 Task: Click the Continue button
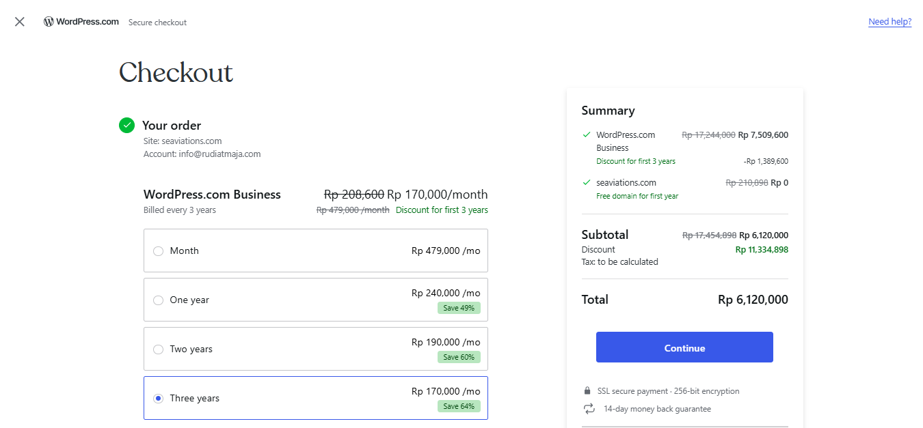[684, 347]
